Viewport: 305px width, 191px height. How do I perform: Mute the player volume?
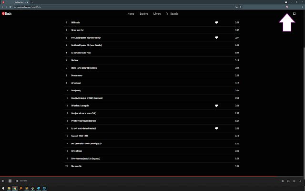coord(283,181)
